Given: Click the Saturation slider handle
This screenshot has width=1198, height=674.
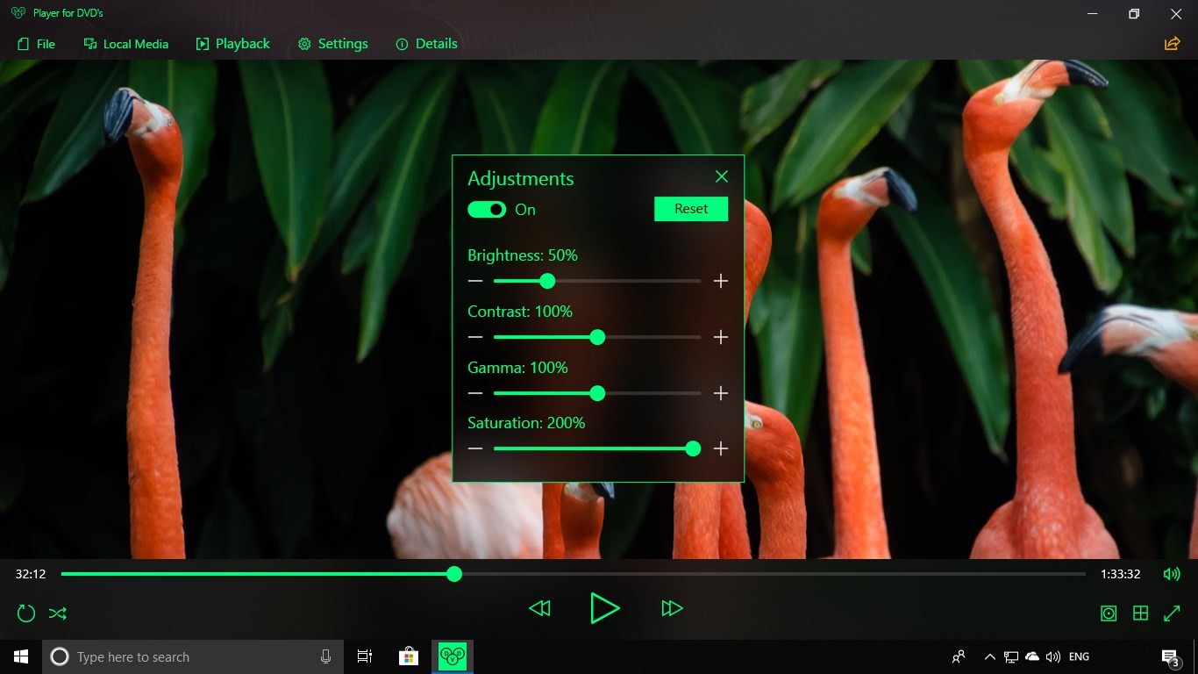Looking at the screenshot, I should (693, 448).
